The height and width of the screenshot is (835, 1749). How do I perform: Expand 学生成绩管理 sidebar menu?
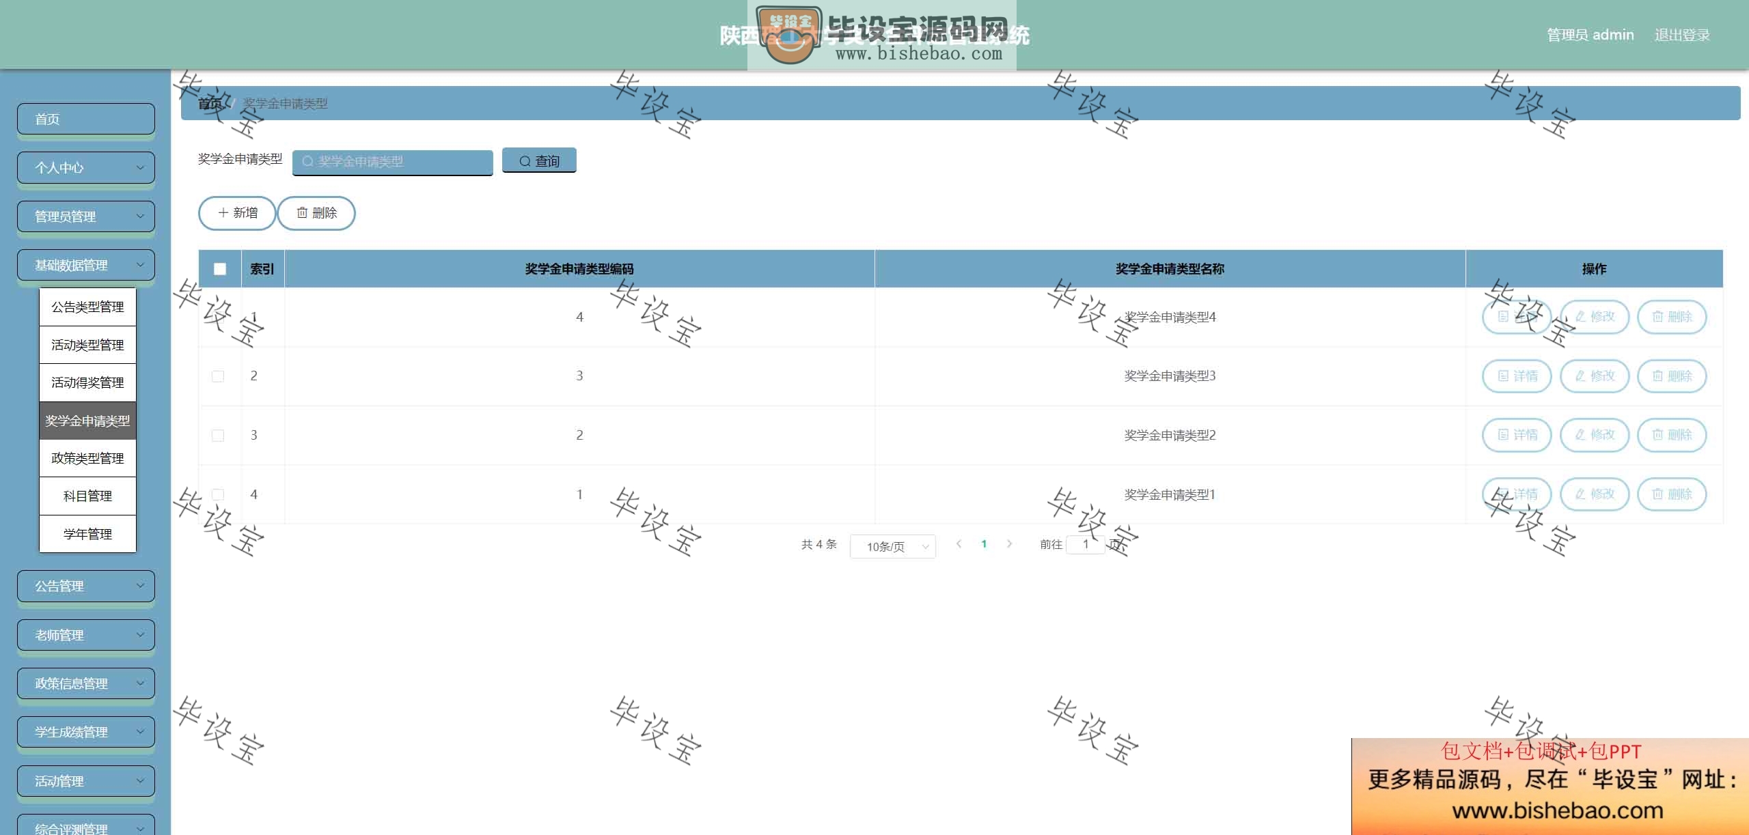(86, 732)
